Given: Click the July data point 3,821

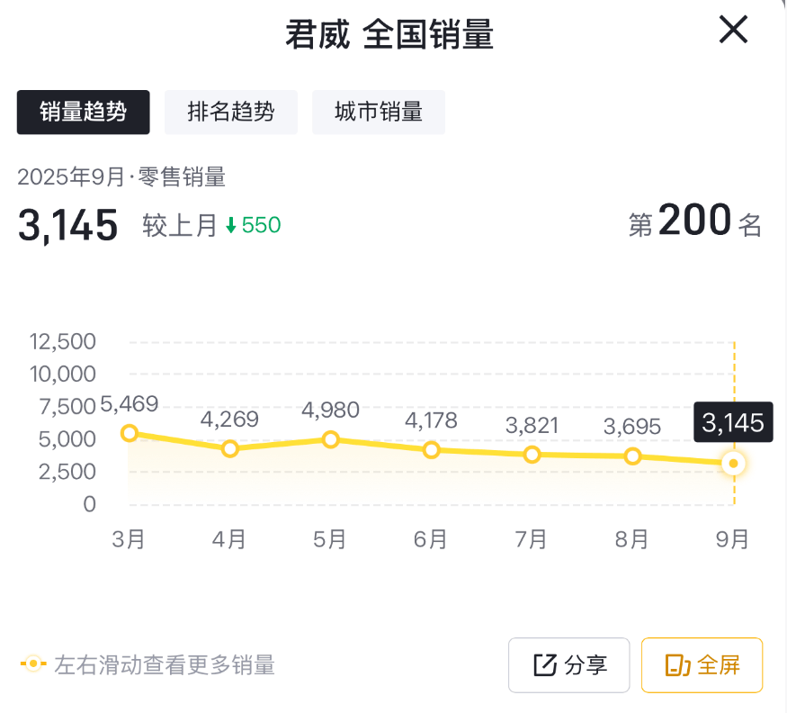Looking at the screenshot, I should tap(532, 455).
